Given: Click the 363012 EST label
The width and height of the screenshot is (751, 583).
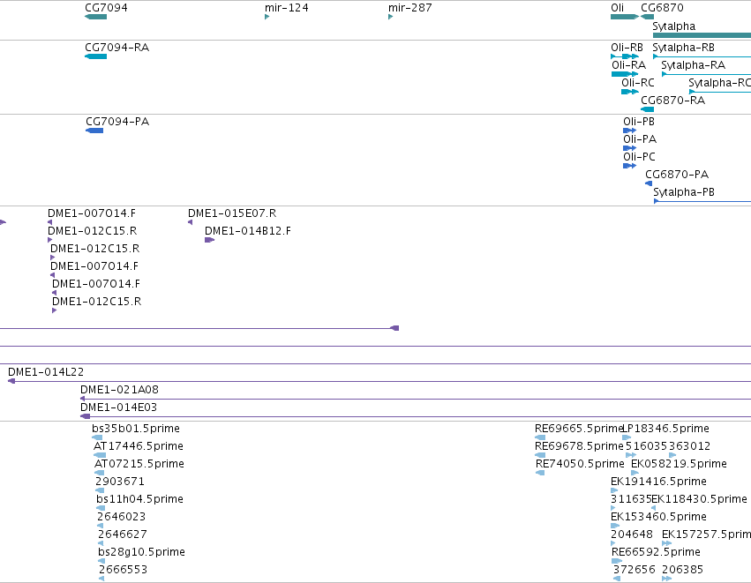Looking at the screenshot, I should point(690,446).
